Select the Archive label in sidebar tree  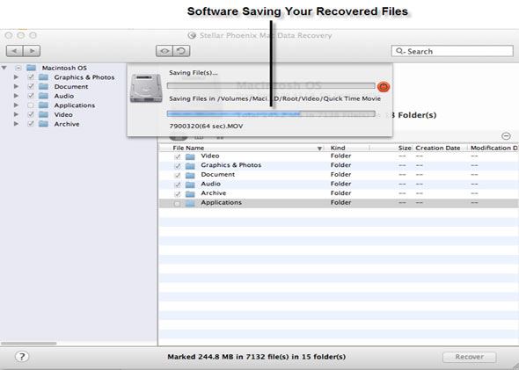[67, 124]
